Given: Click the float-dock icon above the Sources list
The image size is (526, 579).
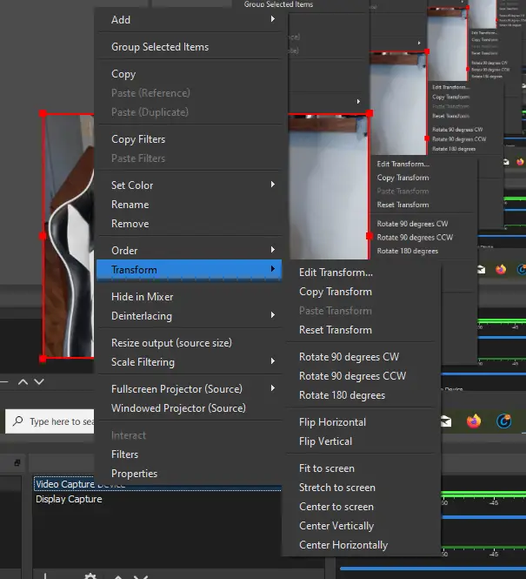Looking at the screenshot, I should point(17,462).
